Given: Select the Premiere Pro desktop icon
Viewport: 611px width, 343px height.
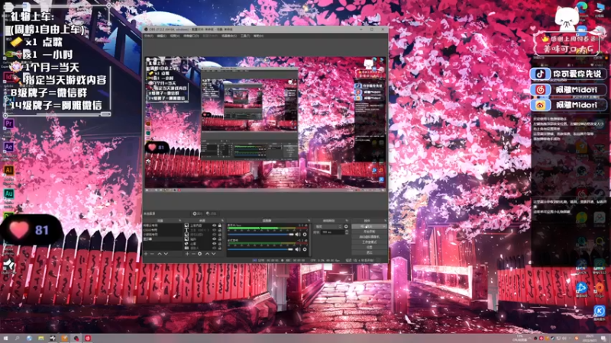Looking at the screenshot, I should click(x=8, y=123).
